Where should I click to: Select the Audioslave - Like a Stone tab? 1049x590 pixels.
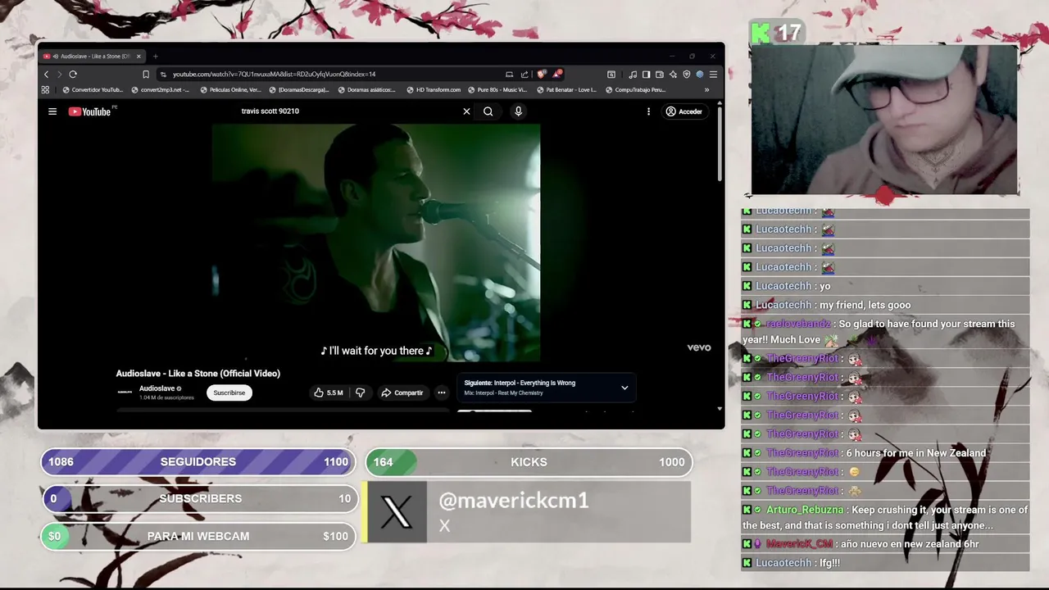[93, 57]
